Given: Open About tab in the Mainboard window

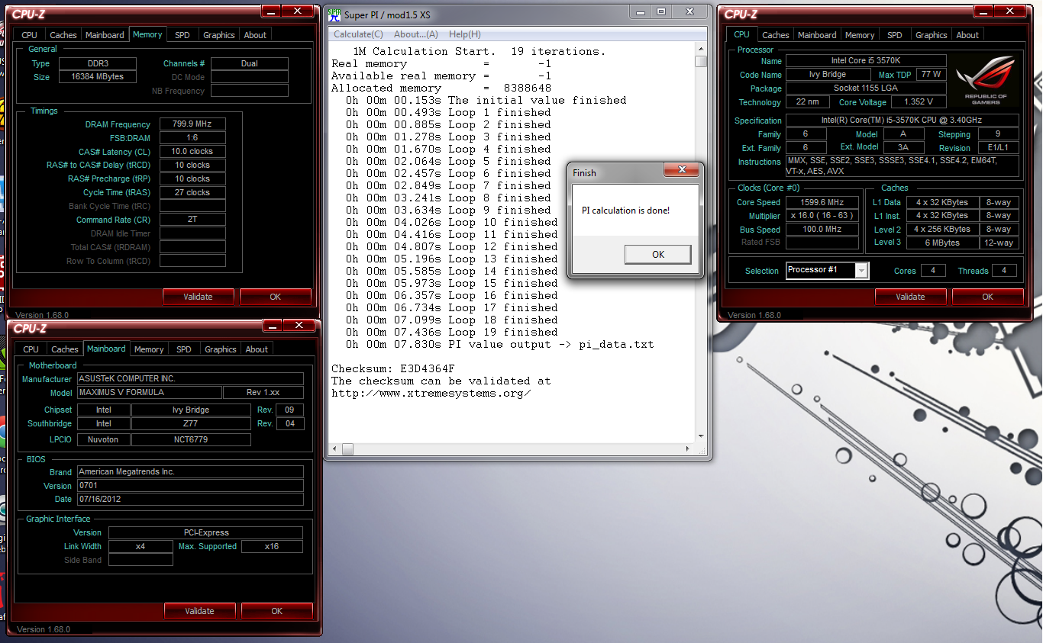Looking at the screenshot, I should pos(257,349).
